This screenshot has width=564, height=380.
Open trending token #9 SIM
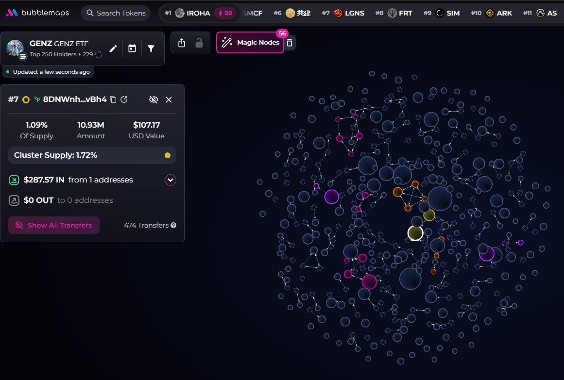pos(442,13)
